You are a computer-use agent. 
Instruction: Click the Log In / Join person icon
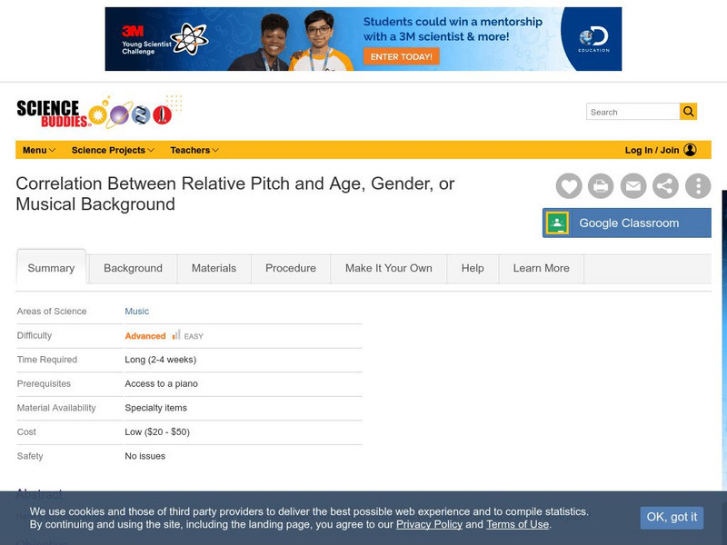coord(690,150)
